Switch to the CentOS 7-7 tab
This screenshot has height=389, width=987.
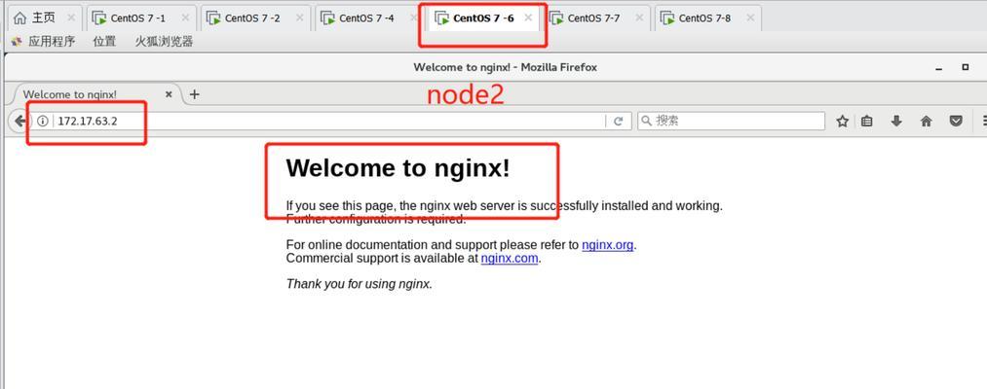(x=594, y=18)
